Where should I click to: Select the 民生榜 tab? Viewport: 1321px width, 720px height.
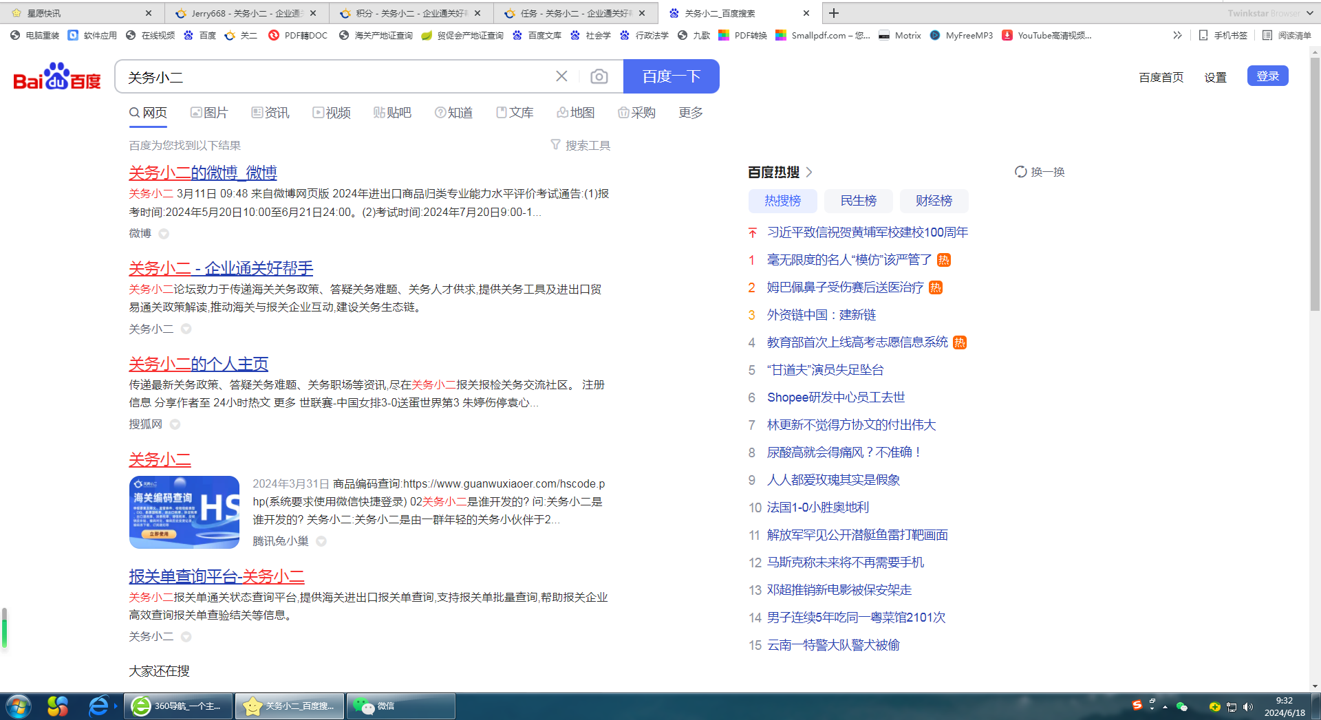(x=858, y=201)
